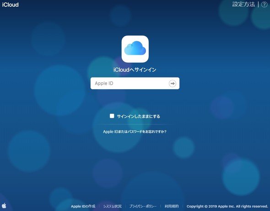Open Apple IDまたはパスワードをお忘れですか? link
The height and width of the screenshot is (211, 270).
(135, 132)
